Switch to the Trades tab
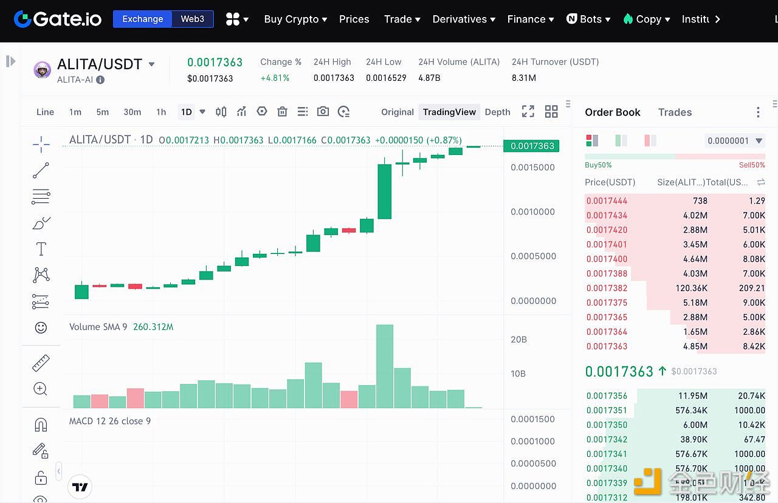 point(675,112)
